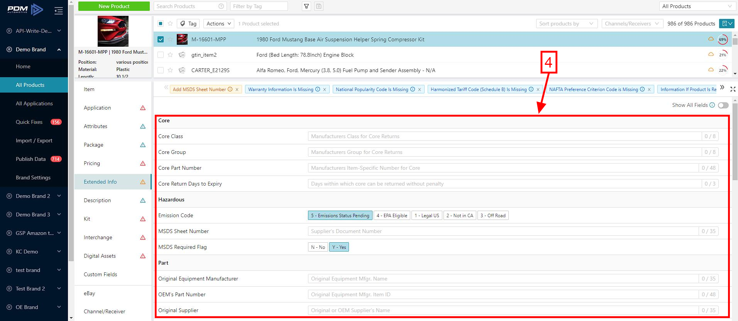738x321 pixels.
Task: Collapse the sidebar with the menu icon
Action: (59, 10)
